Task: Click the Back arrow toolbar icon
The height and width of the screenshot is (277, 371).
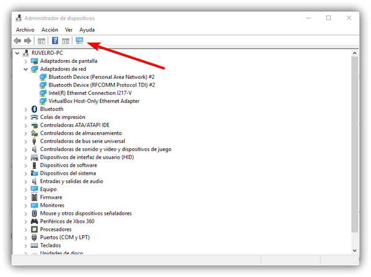Action: [x=17, y=41]
